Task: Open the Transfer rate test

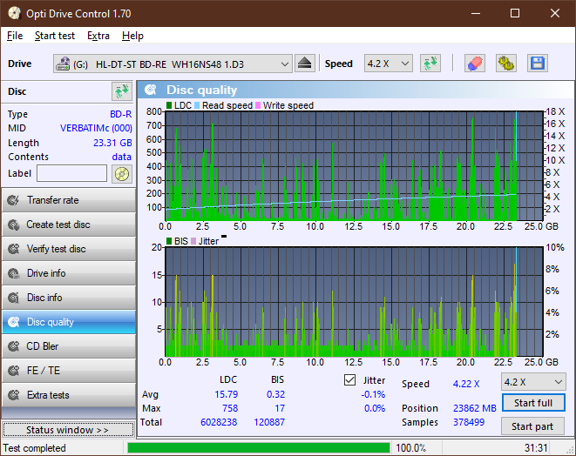Action: (68, 200)
